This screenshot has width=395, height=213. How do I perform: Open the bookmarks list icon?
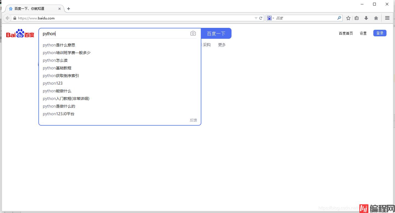(357, 18)
